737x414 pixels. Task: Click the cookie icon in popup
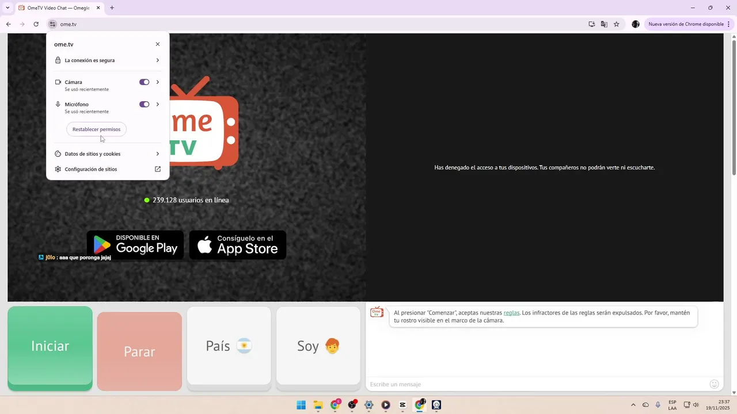[x=58, y=154]
